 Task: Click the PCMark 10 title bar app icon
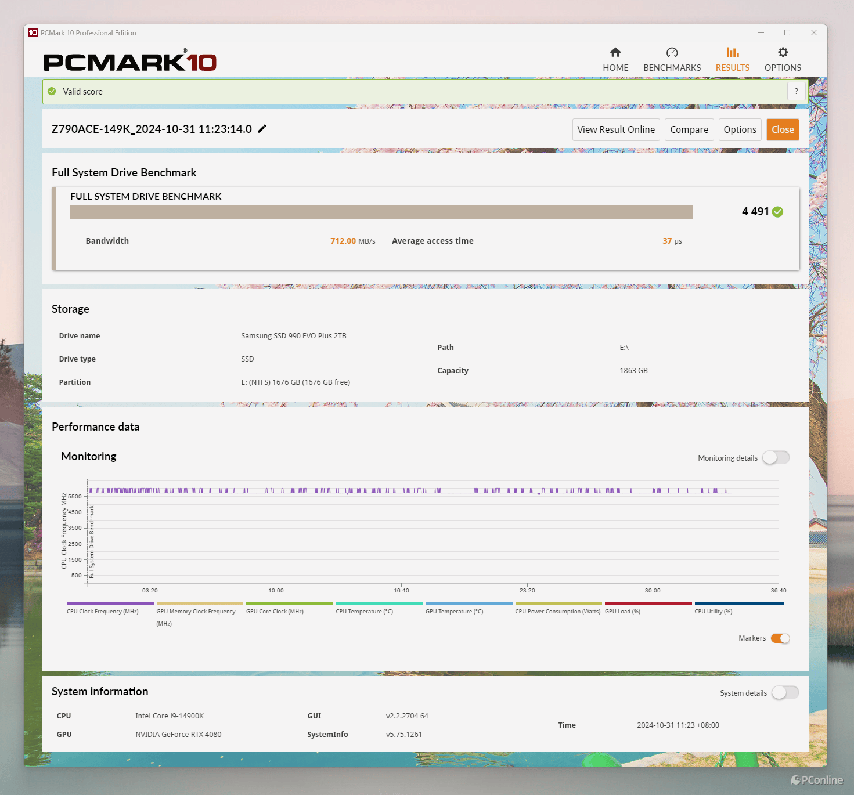[33, 32]
